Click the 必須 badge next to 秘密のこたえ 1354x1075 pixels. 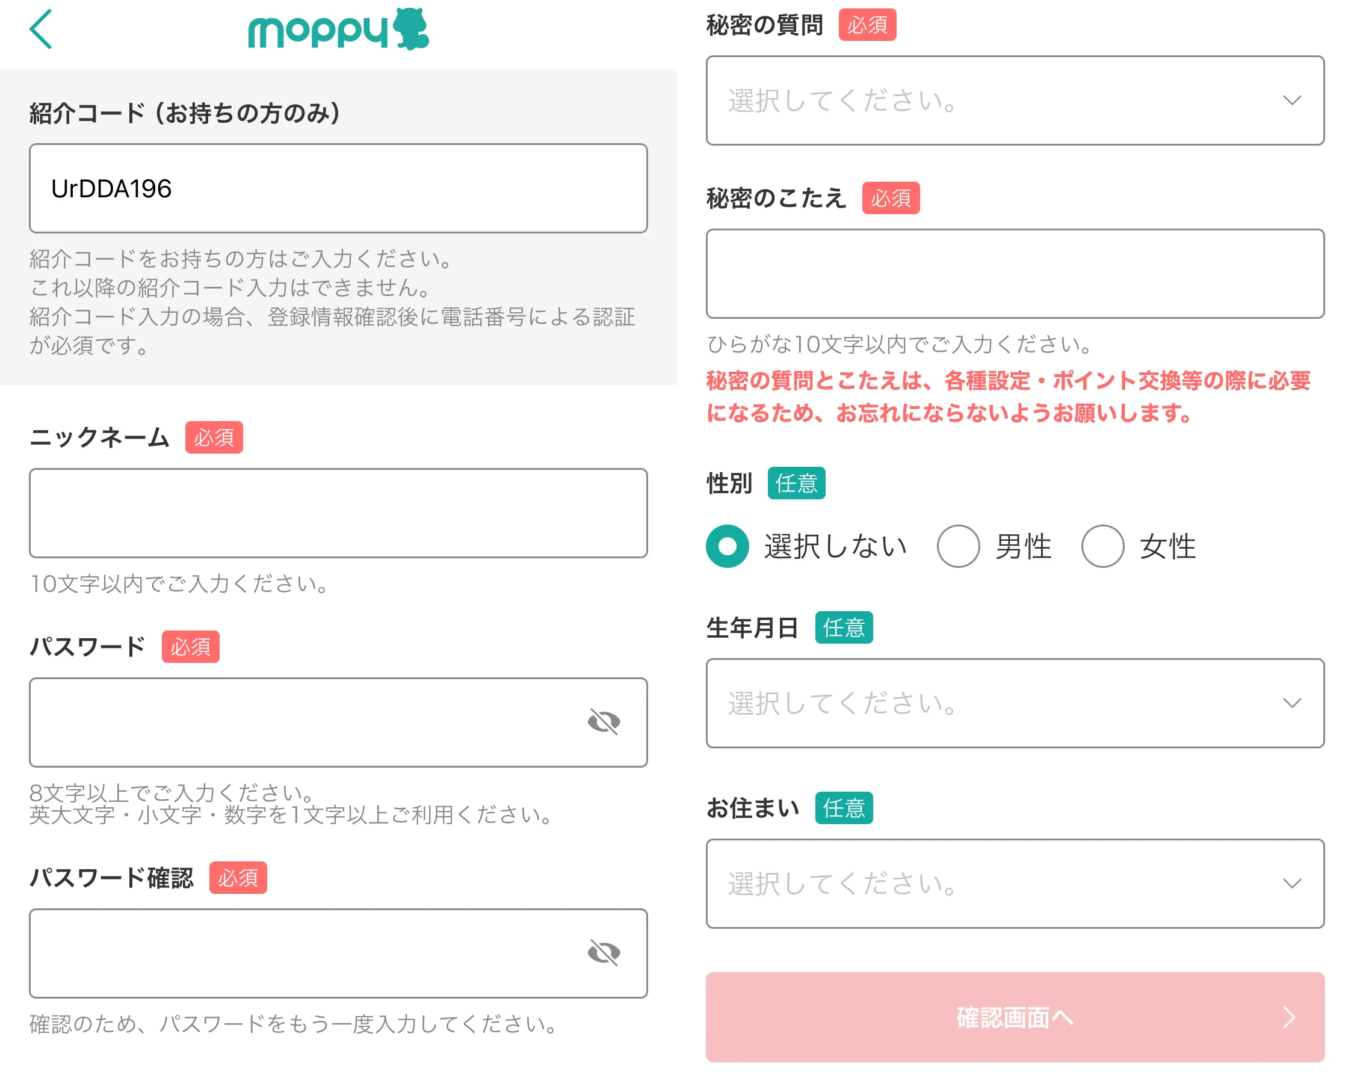(890, 198)
